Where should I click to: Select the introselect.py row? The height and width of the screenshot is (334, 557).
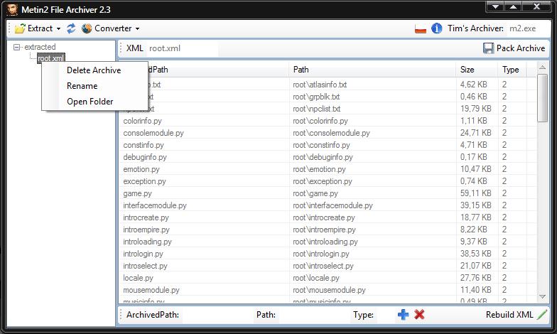tap(327, 266)
